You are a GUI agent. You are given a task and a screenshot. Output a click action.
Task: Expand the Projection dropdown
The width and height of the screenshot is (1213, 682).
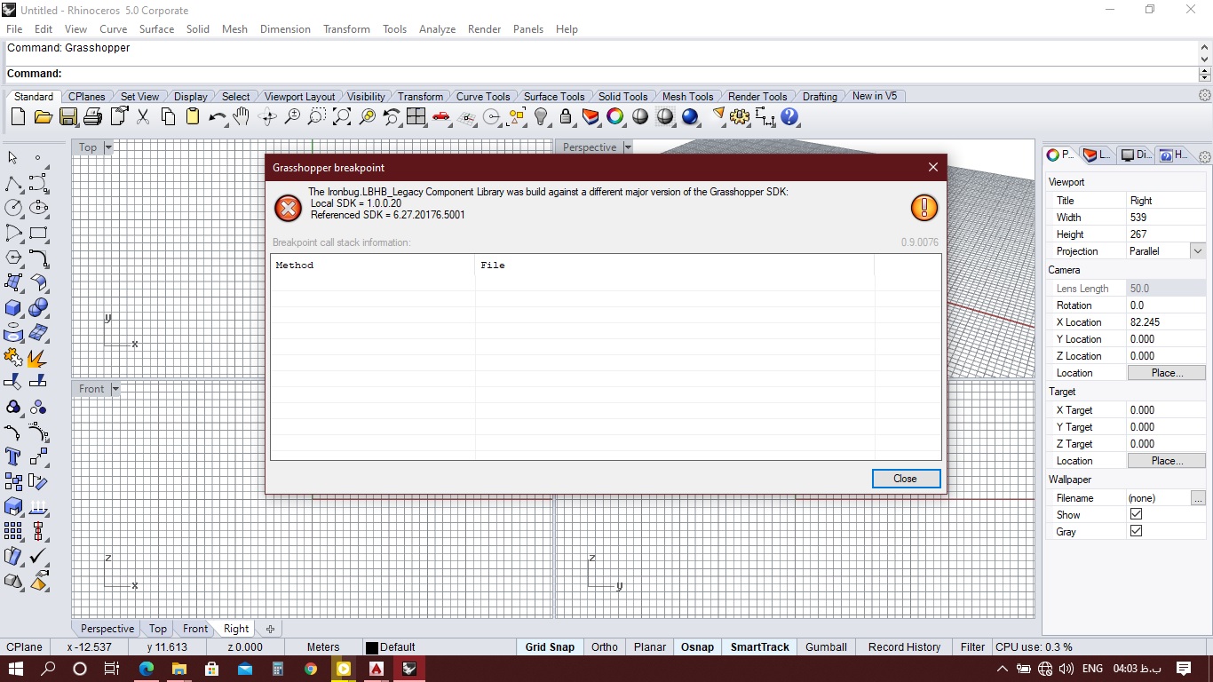pyautogui.click(x=1197, y=251)
